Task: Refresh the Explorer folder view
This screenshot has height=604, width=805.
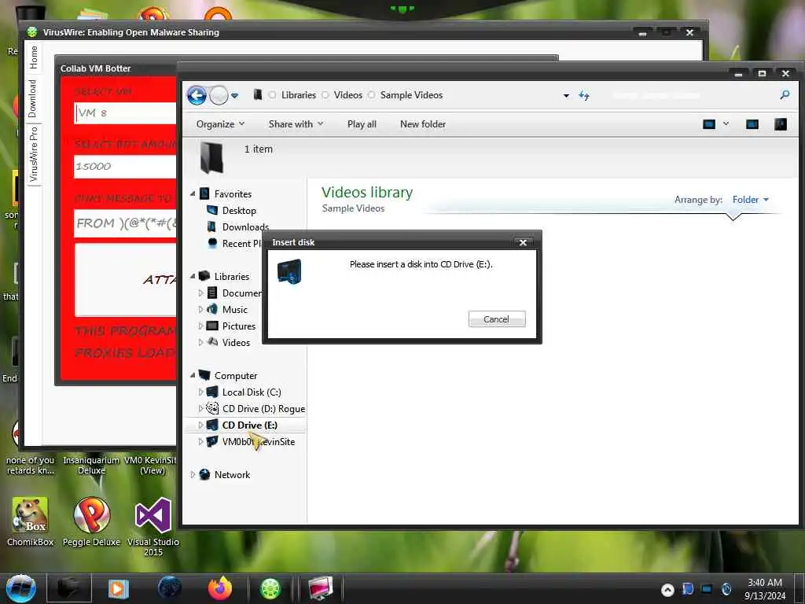Action: pyautogui.click(x=584, y=95)
